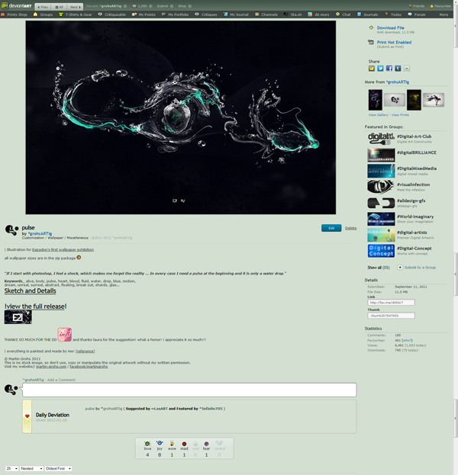Click the All gallery button
Screen dimensions: 458x475
coord(59,7)
